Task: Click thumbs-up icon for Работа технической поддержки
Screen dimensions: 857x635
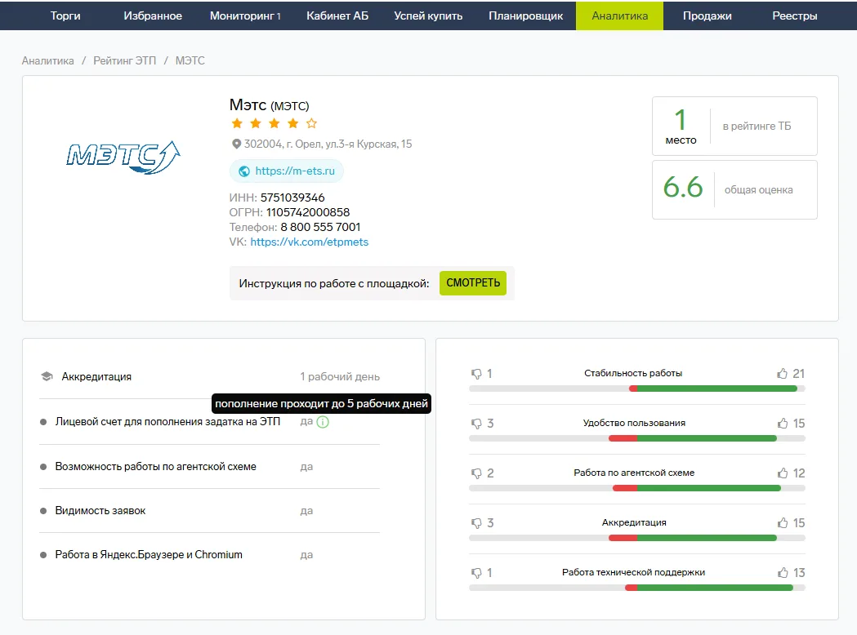Action: coord(783,572)
